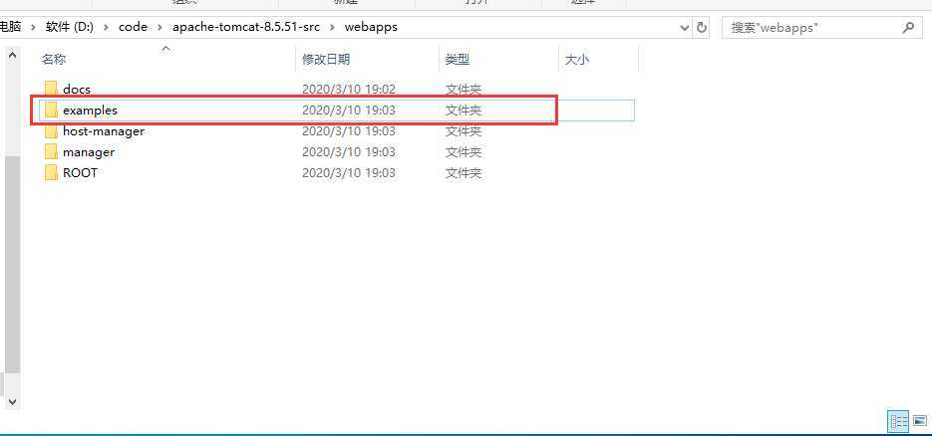Click the modified date of ROOT row
Screen dimensions: 932x436
click(x=349, y=172)
